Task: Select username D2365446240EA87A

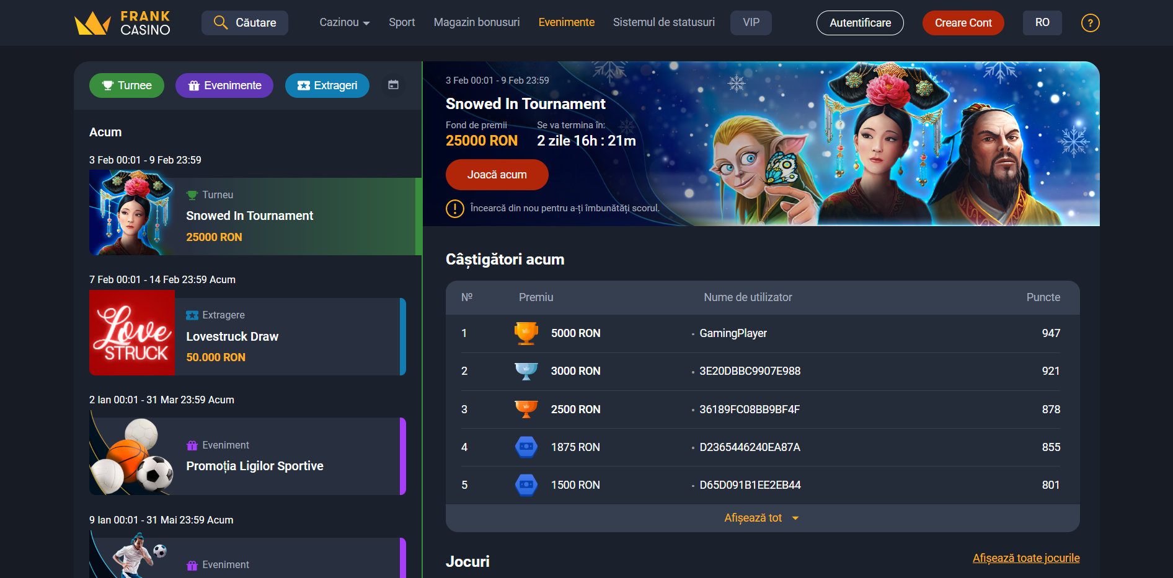Action: [x=750, y=447]
